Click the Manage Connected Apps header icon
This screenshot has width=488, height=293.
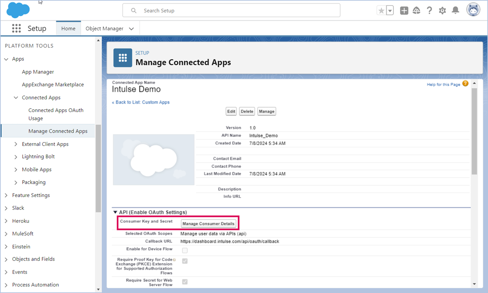pyautogui.click(x=123, y=58)
